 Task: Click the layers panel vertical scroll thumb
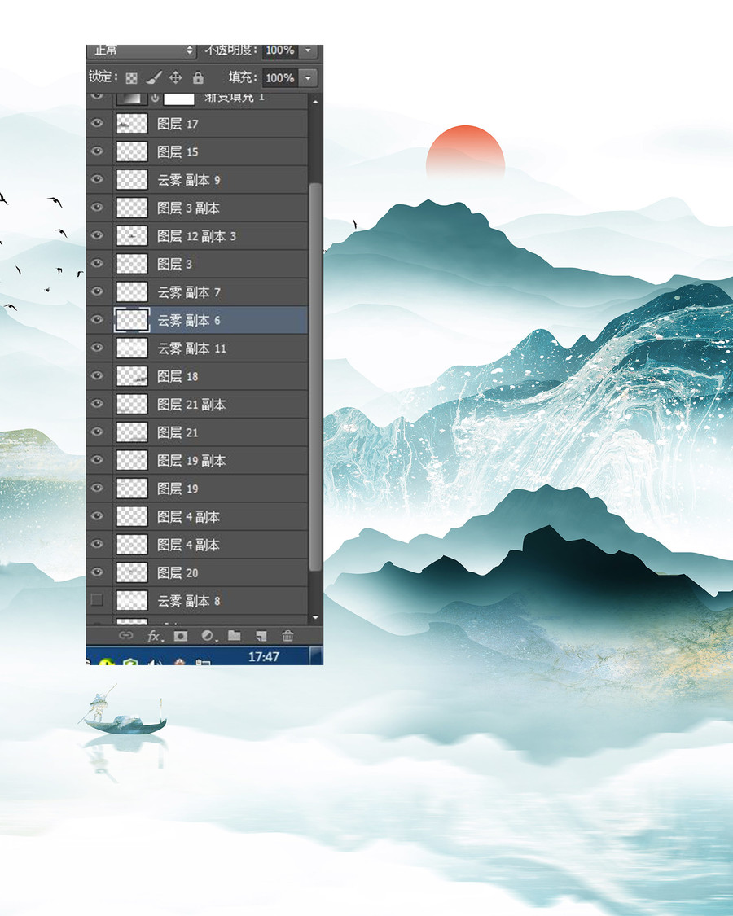click(315, 377)
